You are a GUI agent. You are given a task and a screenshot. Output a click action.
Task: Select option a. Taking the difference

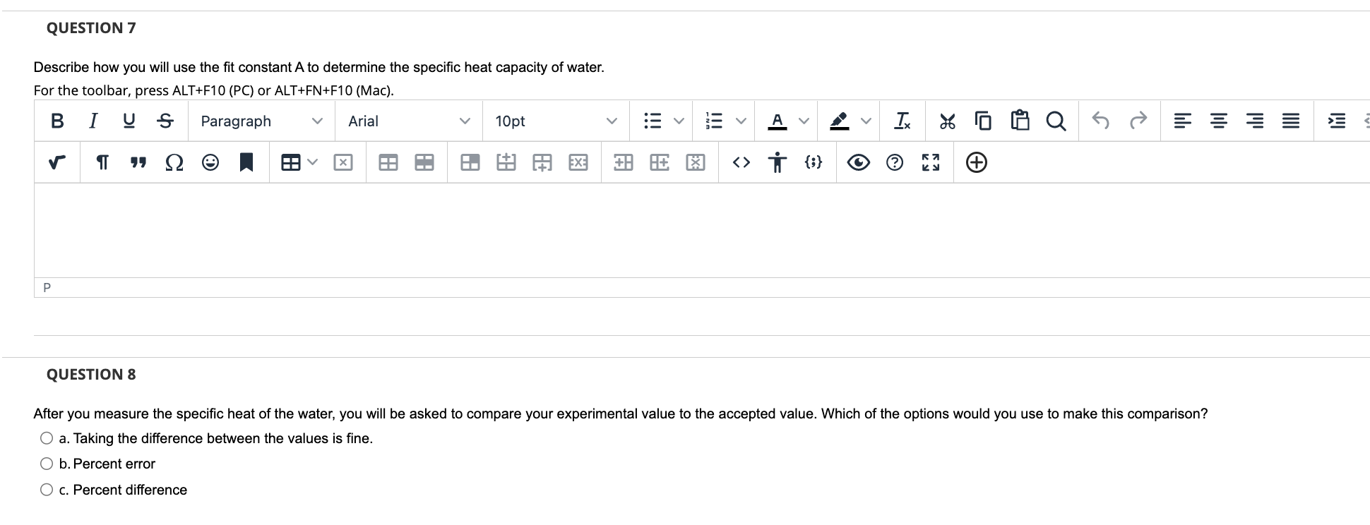pyautogui.click(x=47, y=438)
